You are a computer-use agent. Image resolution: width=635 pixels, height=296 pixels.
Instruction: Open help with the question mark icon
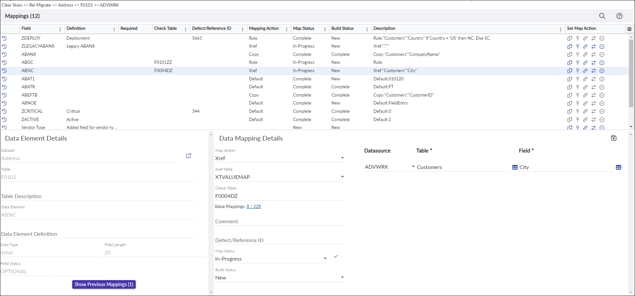(619, 16)
